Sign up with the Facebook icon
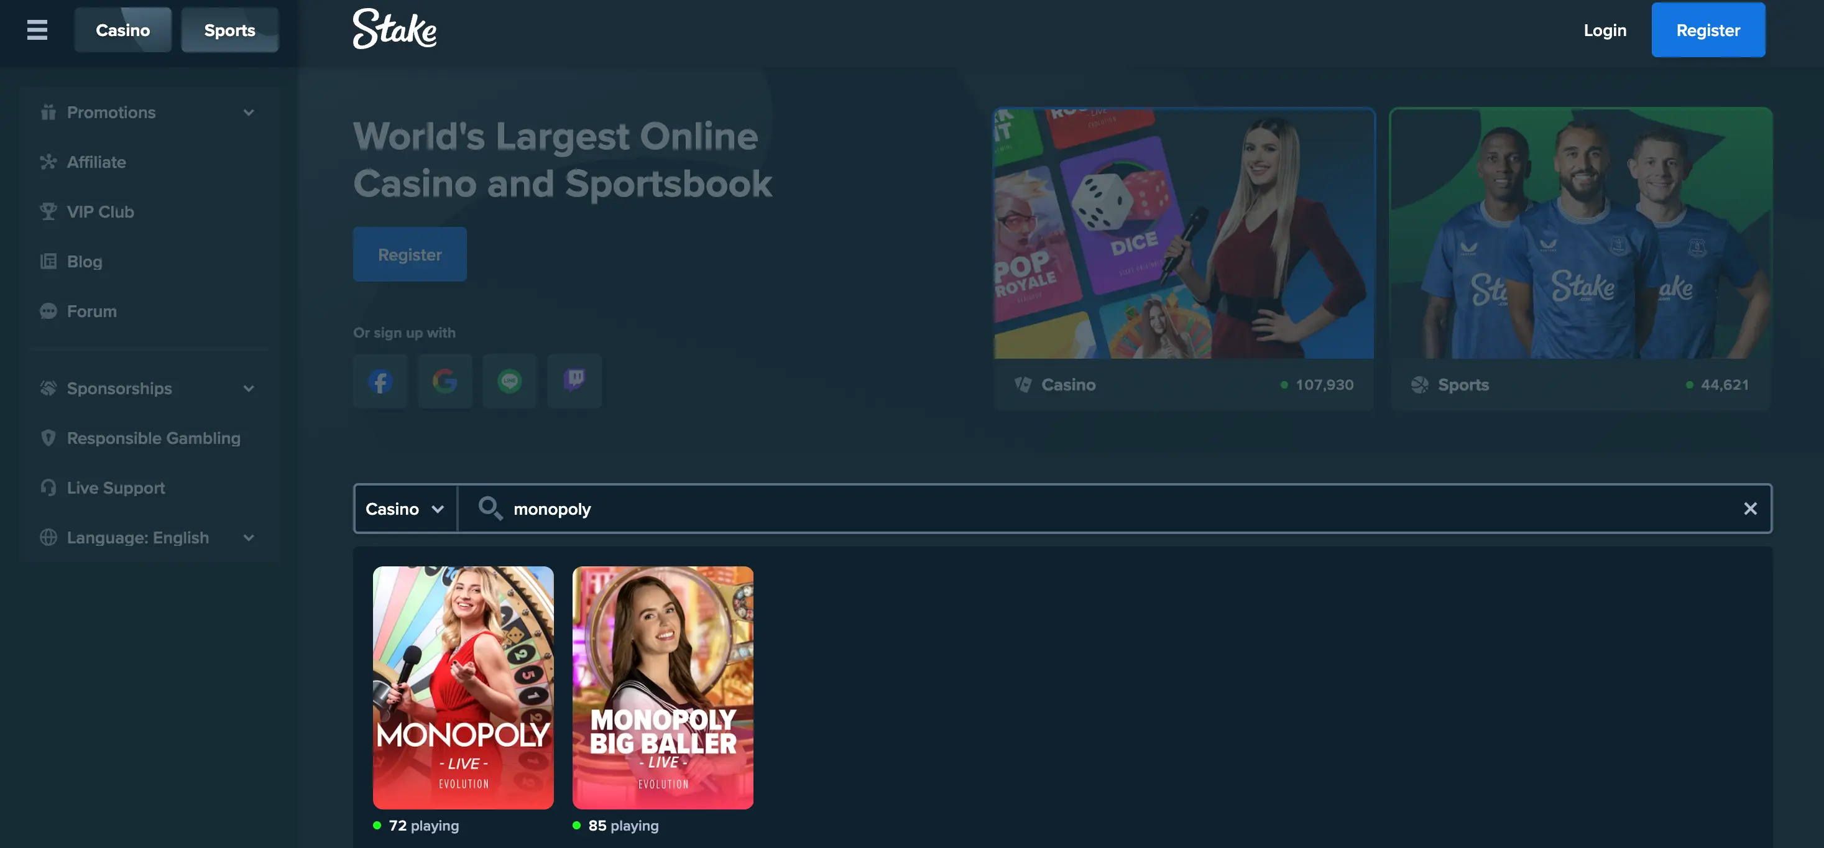 (x=380, y=382)
